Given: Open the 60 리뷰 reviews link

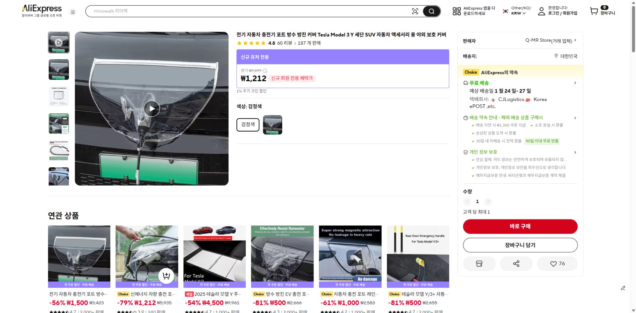Looking at the screenshot, I should (x=284, y=43).
